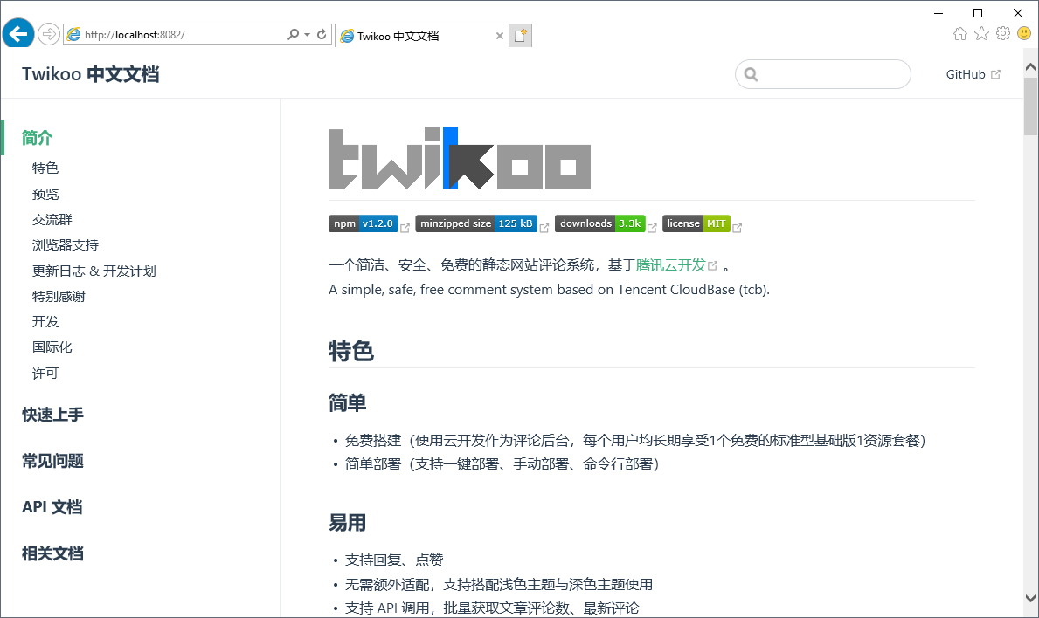Open the address bar dropdown arrow

point(308,34)
